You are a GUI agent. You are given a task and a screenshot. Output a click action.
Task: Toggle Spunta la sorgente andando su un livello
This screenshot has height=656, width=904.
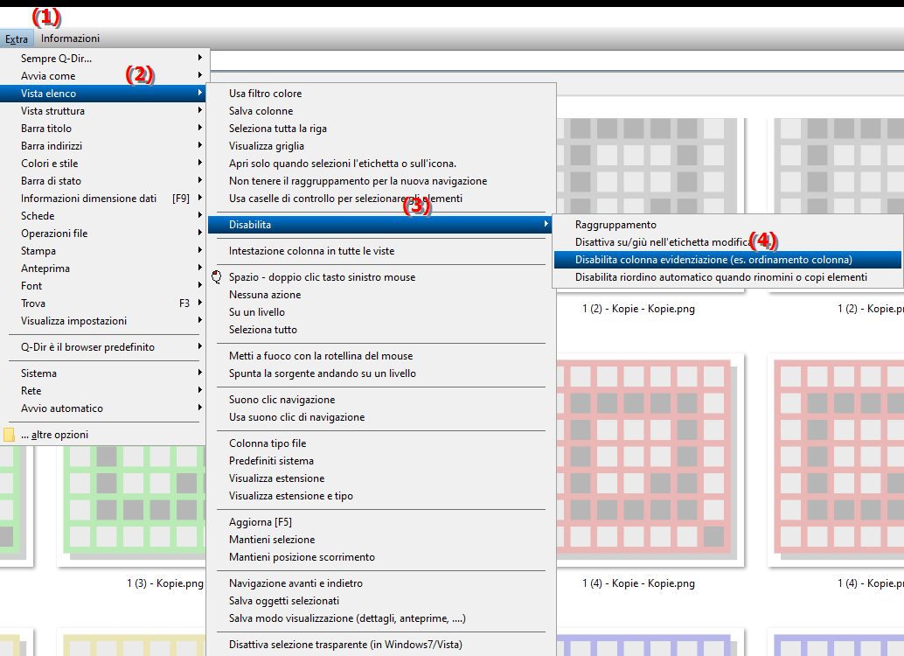(380, 373)
